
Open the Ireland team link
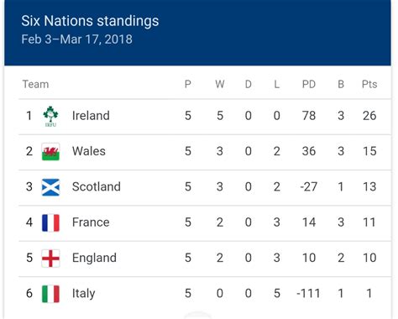[91, 116]
